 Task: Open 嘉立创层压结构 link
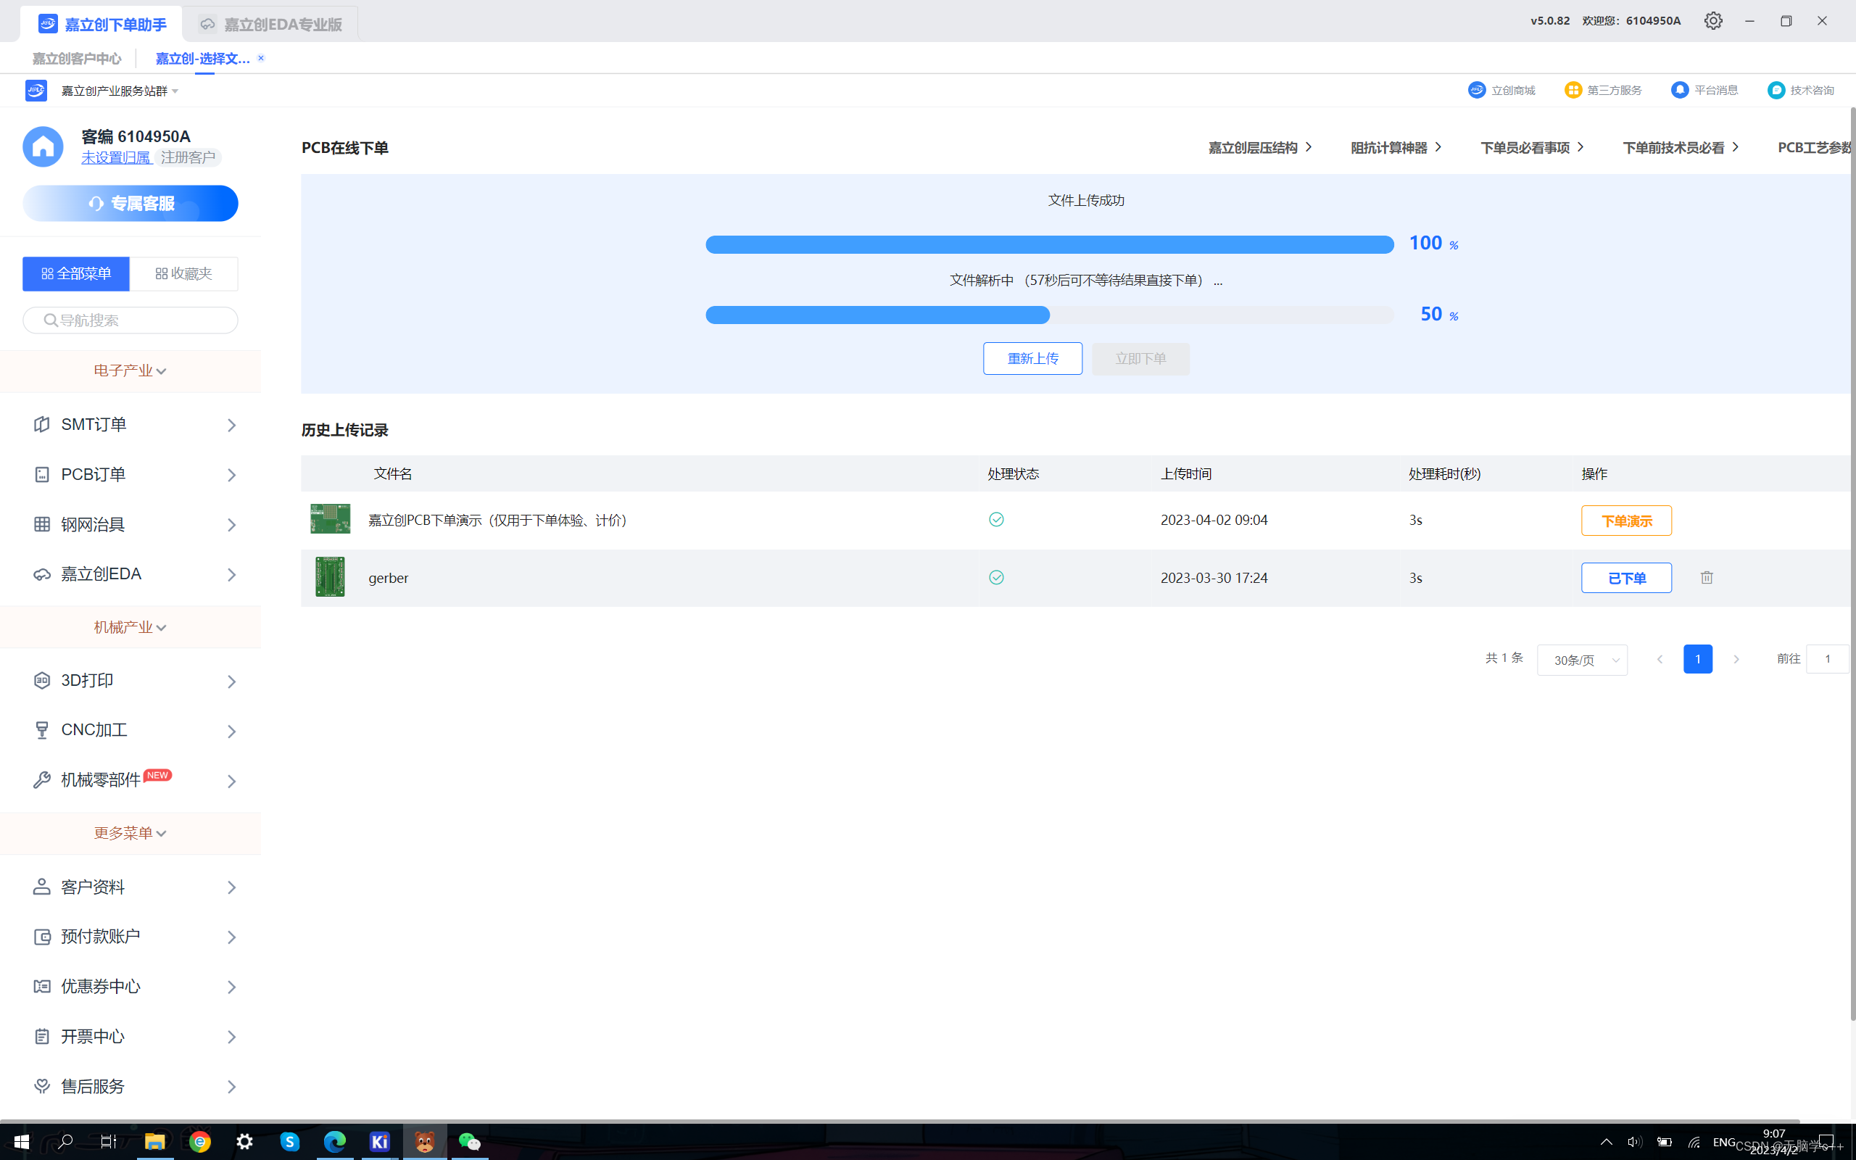(1260, 147)
